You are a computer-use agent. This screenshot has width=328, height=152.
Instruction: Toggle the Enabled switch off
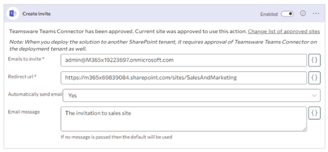pos(287,14)
